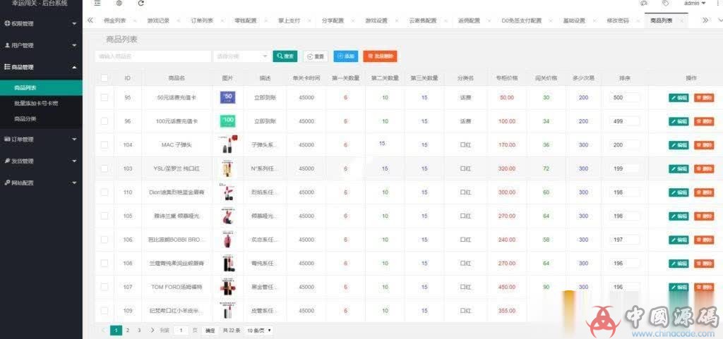Close the 零钱配置 tab via its x
The image size is (723, 339).
click(266, 20)
